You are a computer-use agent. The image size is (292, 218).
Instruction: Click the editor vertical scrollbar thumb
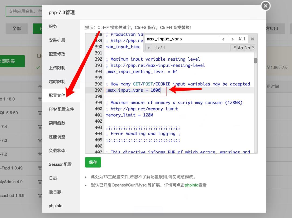click(256, 61)
